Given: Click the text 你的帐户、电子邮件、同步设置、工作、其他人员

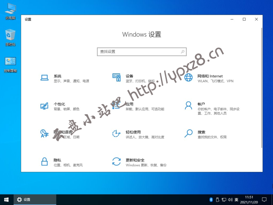Looking at the screenshot, I should coord(218,111).
